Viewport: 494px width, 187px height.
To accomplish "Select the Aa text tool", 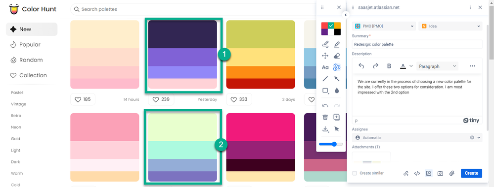I will pyautogui.click(x=325, y=67).
